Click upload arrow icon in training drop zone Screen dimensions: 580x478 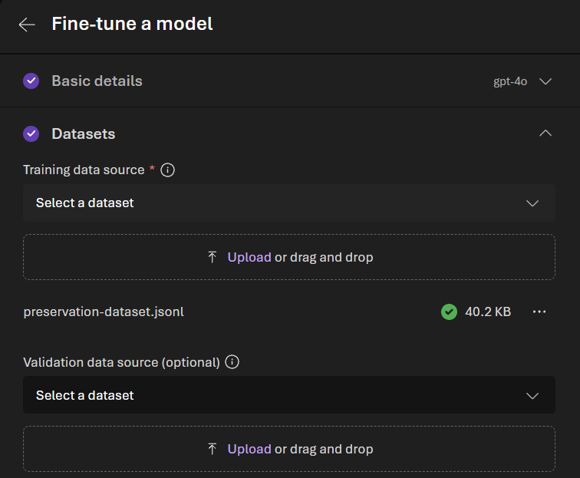click(212, 257)
